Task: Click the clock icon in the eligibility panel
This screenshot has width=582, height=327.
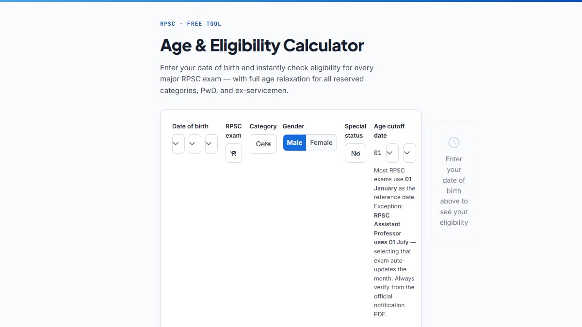Action: click(454, 142)
